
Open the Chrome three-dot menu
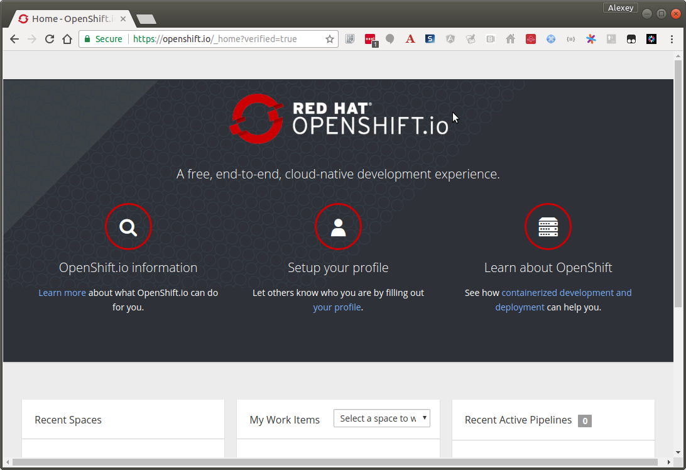[x=672, y=39]
